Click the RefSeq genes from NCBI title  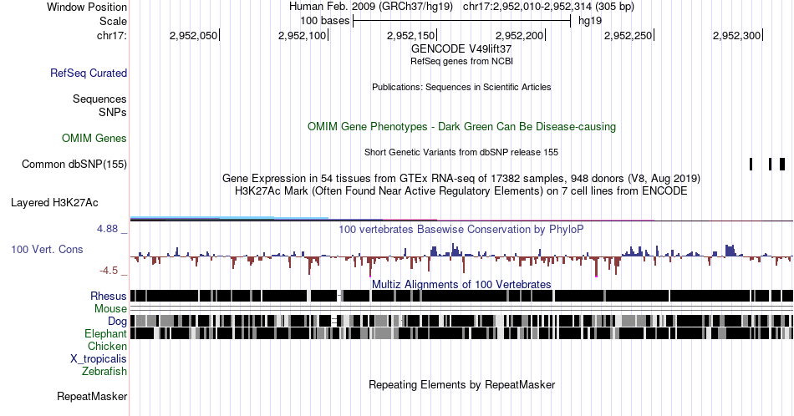(x=461, y=61)
